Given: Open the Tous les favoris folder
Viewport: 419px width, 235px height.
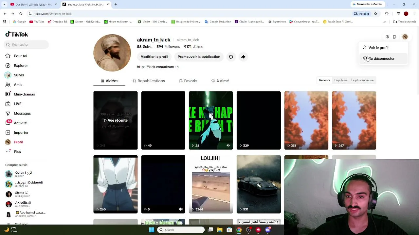Looking at the screenshot, I should [x=405, y=22].
